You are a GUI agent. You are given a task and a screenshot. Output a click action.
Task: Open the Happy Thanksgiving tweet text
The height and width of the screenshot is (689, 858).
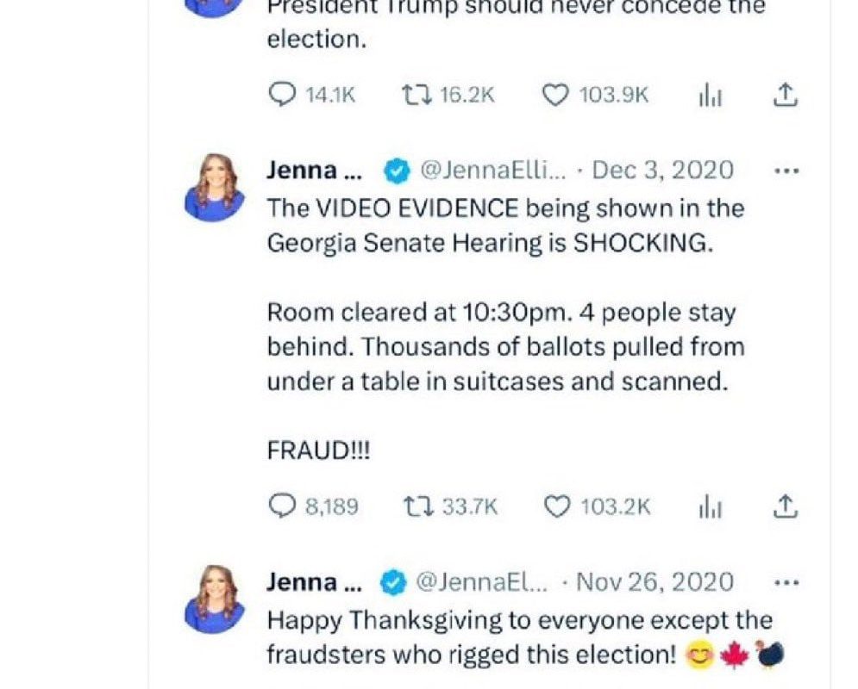click(519, 637)
